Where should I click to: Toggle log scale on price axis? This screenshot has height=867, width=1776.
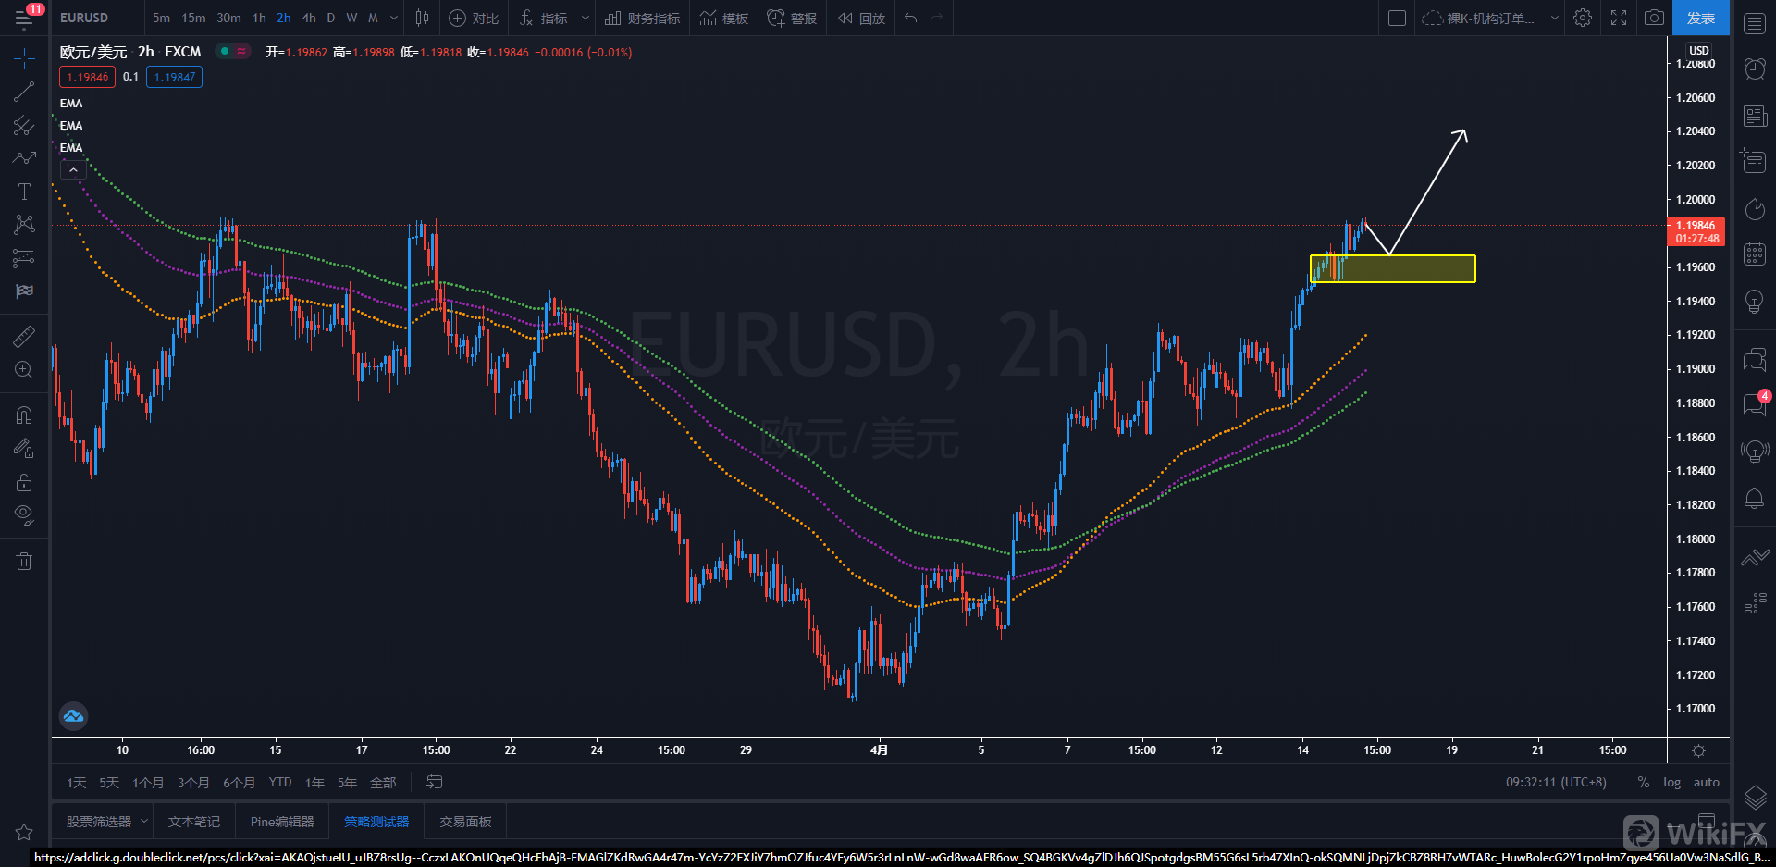click(x=1671, y=782)
